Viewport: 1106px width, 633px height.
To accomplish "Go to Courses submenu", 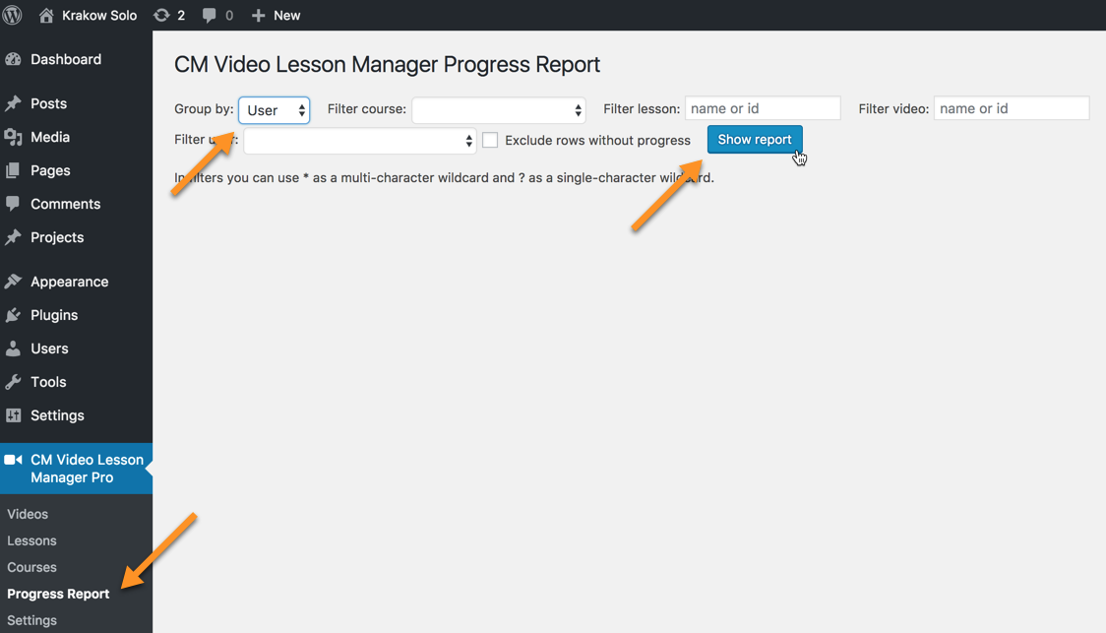I will (x=31, y=567).
